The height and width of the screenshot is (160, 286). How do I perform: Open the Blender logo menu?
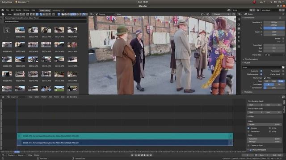(3, 10)
